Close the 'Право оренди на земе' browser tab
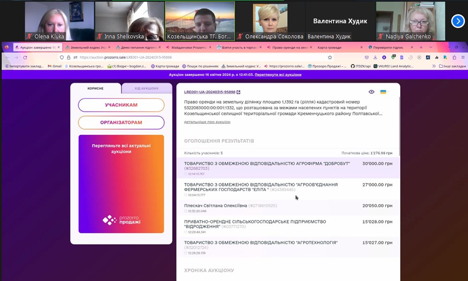 pyautogui.click(x=311, y=48)
